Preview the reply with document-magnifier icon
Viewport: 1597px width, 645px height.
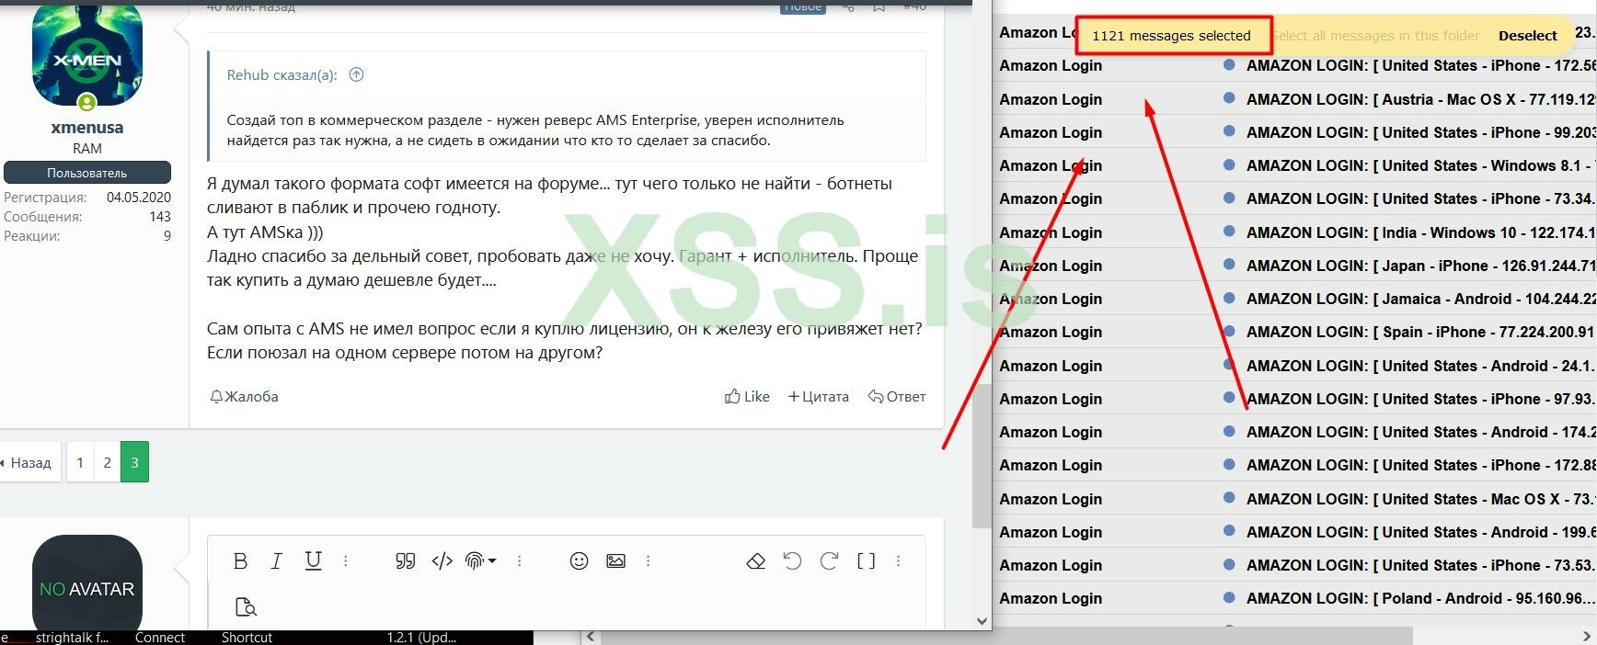click(246, 606)
